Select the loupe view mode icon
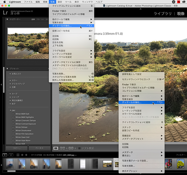The width and height of the screenshot is (187, 175). coord(56,148)
